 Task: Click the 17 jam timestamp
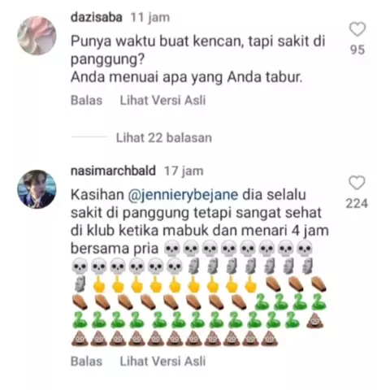pos(184,171)
